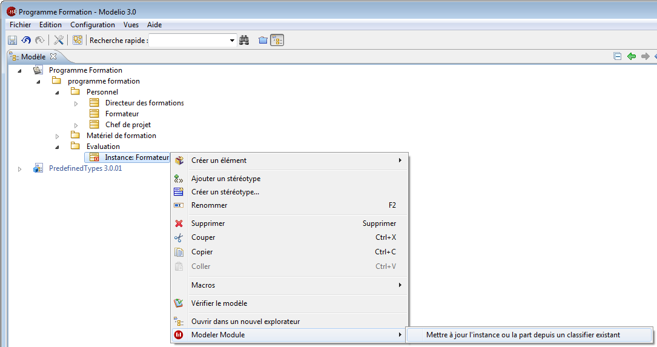
Task: Open the tools wrench settings icon
Action: click(x=59, y=40)
